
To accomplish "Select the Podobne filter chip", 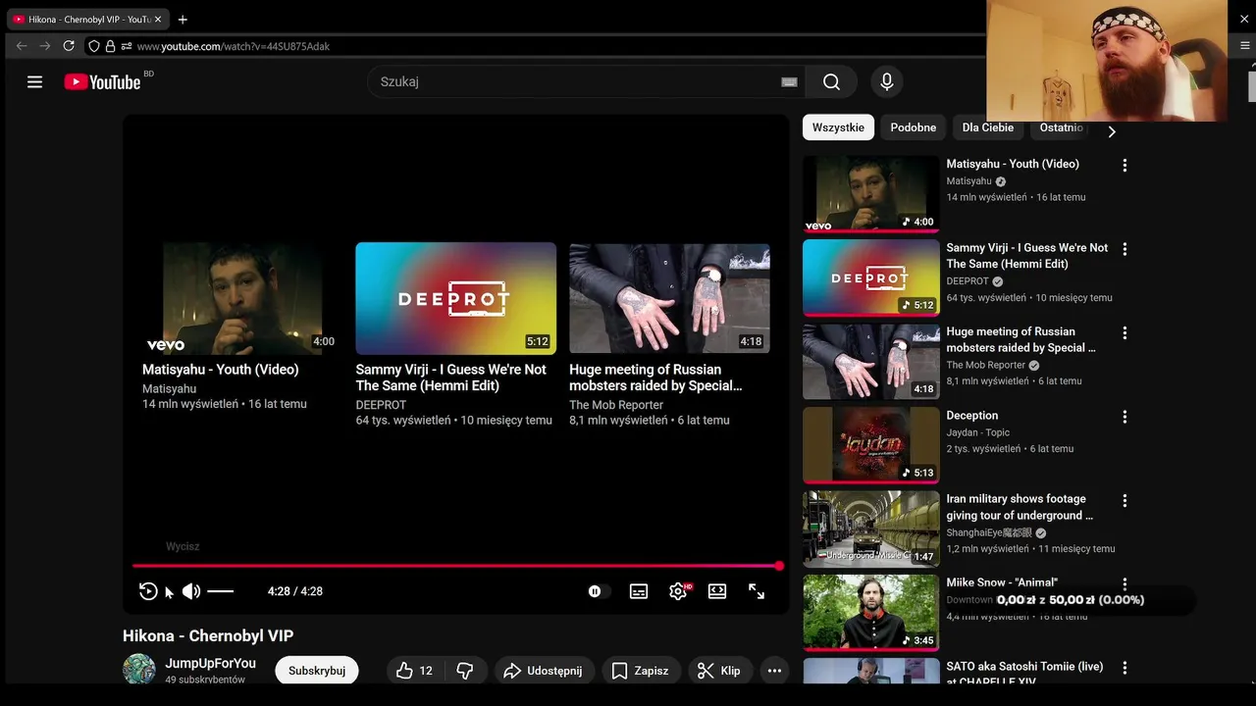I will [914, 127].
